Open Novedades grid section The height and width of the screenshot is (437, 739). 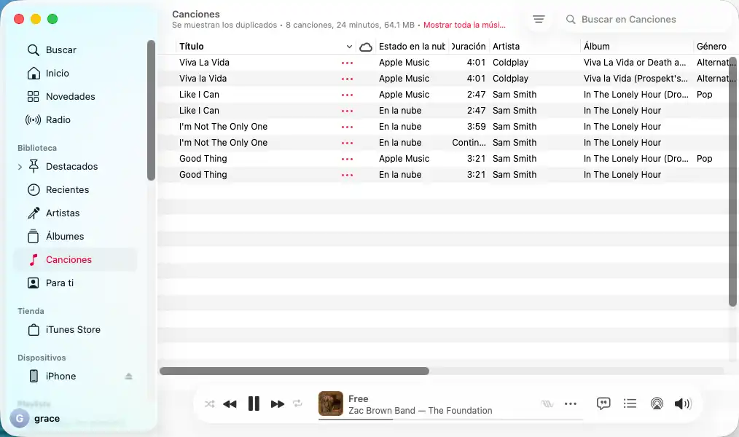click(61, 97)
